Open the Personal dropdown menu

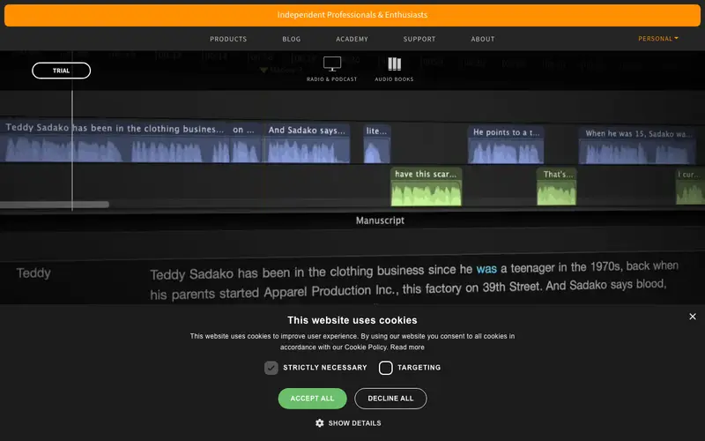(x=657, y=39)
